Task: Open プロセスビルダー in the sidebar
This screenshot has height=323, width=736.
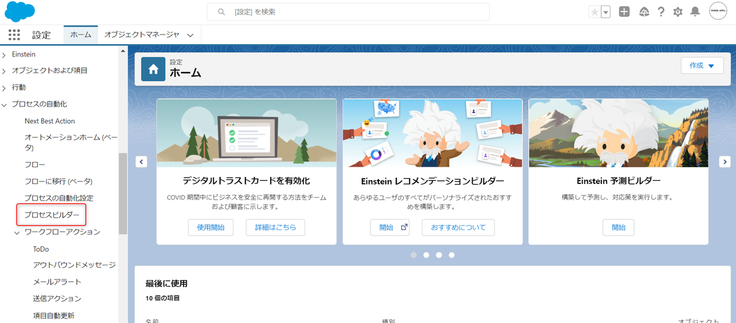Action: click(52, 215)
